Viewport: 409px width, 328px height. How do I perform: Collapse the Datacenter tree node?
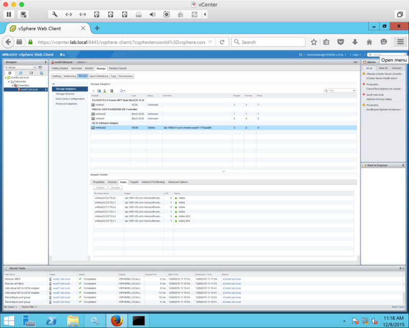tap(12, 81)
